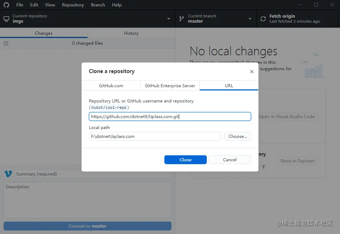Click the Fetch origin sync arrows icon
This screenshot has height=234, width=340.
click(263, 19)
